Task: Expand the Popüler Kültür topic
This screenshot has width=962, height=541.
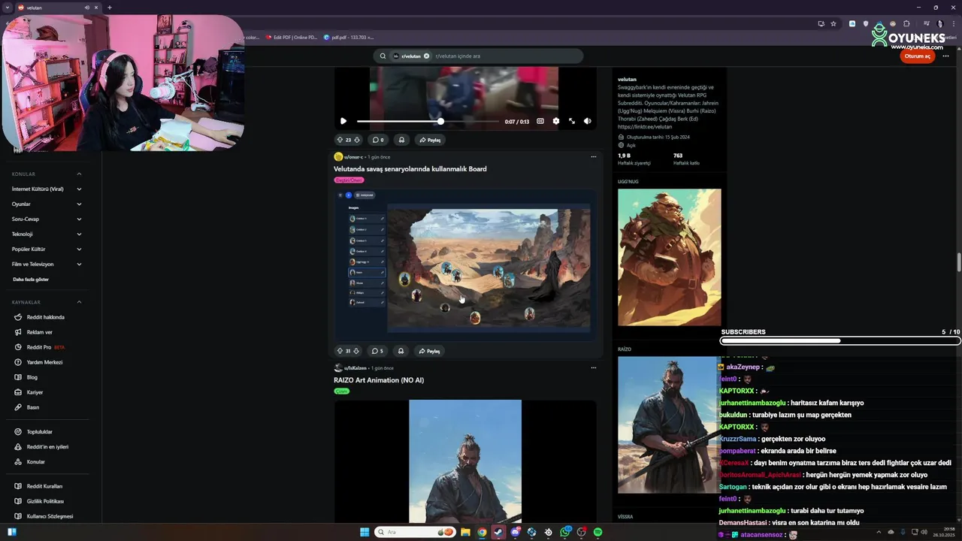Action: (x=47, y=249)
